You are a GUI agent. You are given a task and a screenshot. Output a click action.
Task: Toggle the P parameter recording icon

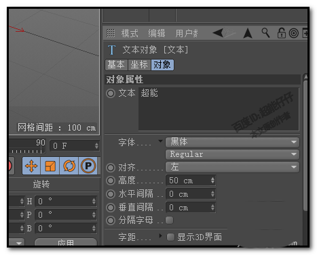(x=88, y=166)
